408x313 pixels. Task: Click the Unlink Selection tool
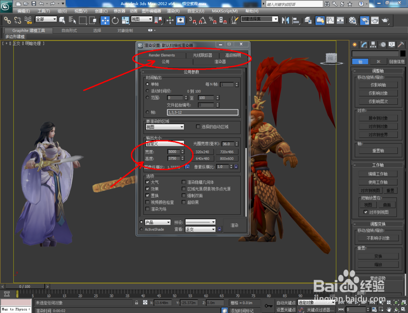18,20
